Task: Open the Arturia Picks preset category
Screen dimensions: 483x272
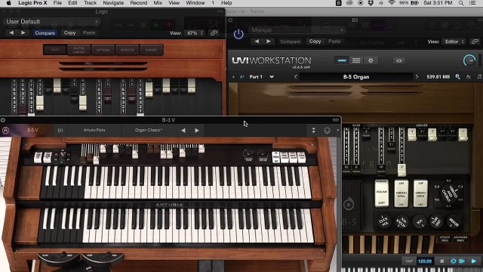Action: pyautogui.click(x=94, y=130)
